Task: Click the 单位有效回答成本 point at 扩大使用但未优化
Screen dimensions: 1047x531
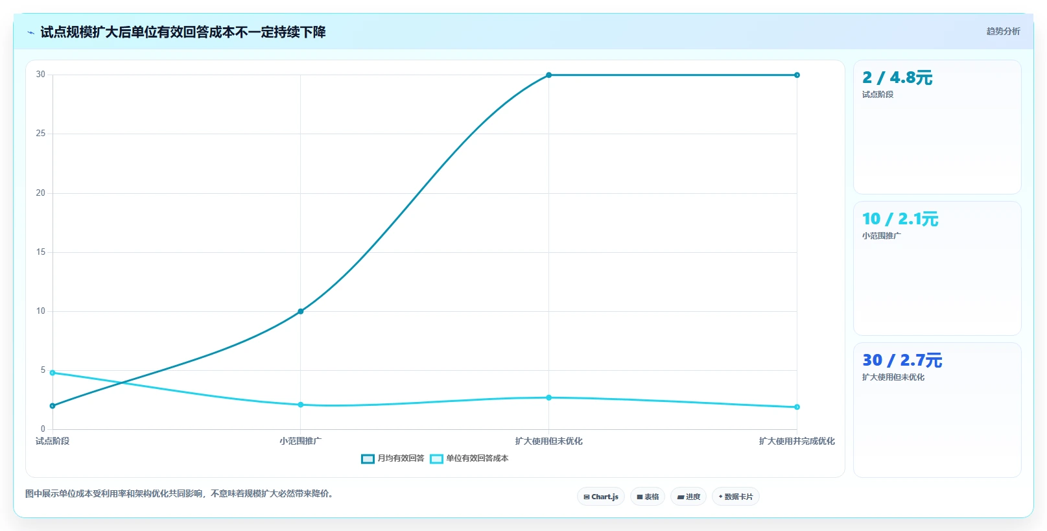Action: (x=548, y=397)
